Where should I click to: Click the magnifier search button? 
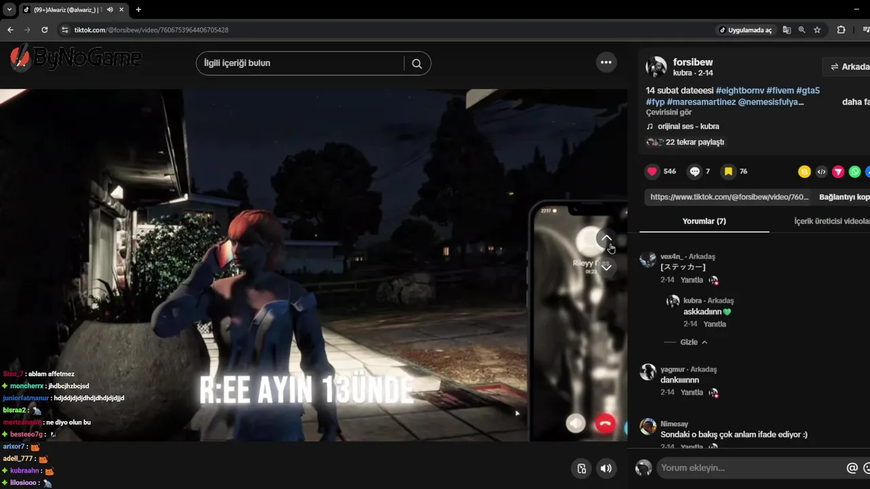[417, 63]
